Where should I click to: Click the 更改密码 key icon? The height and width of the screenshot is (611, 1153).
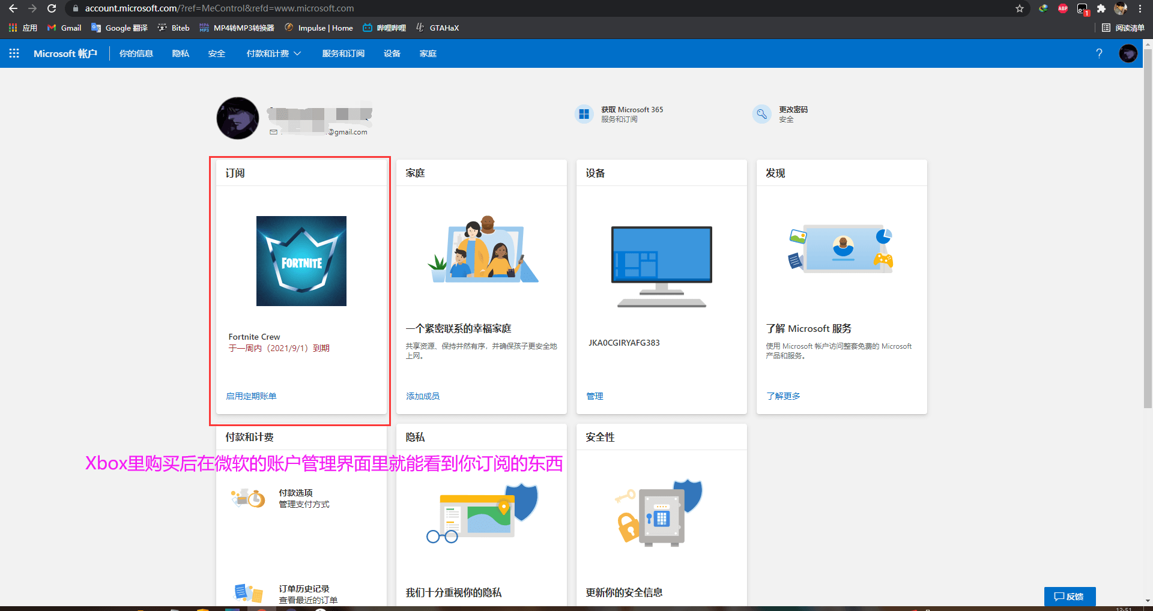[x=761, y=114]
